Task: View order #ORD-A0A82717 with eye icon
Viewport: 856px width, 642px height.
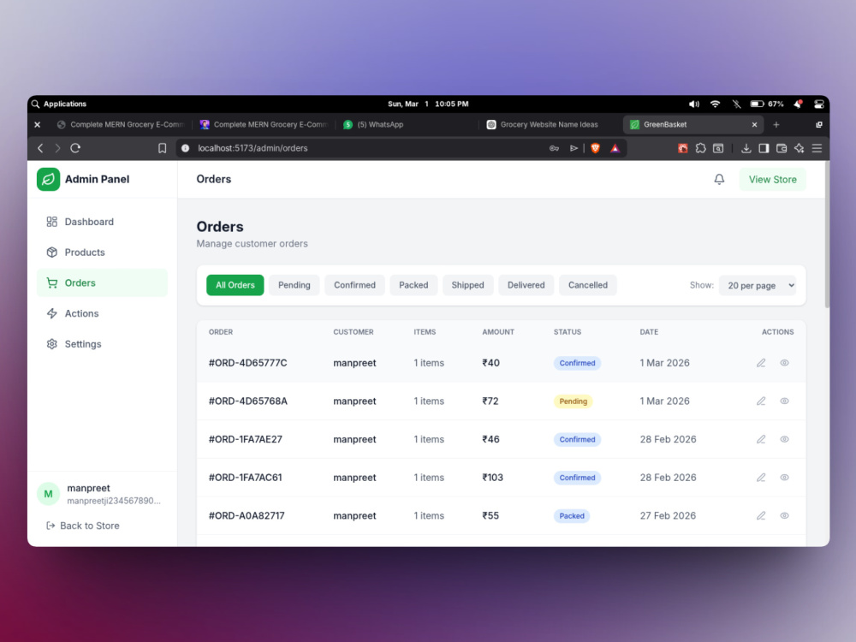Action: tap(784, 516)
